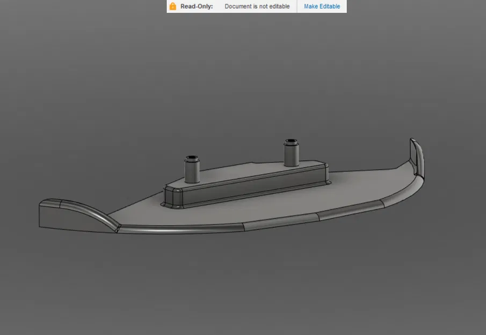Click the orange read-only lock icon
The width and height of the screenshot is (486, 335).
(x=173, y=6)
